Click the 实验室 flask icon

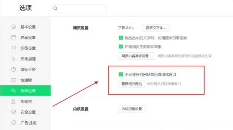14,101
